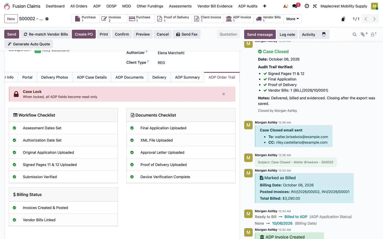Click Generate Auto Quote button

tap(29, 44)
